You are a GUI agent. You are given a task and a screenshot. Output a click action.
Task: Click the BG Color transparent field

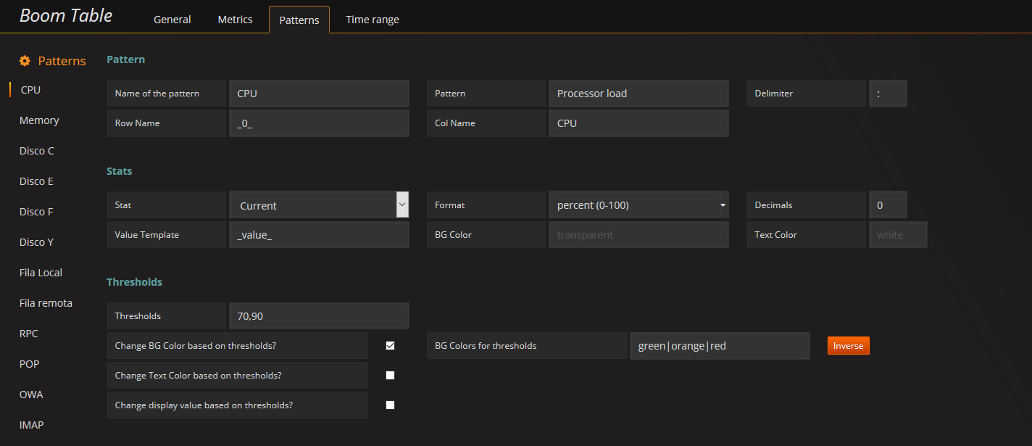pos(638,235)
